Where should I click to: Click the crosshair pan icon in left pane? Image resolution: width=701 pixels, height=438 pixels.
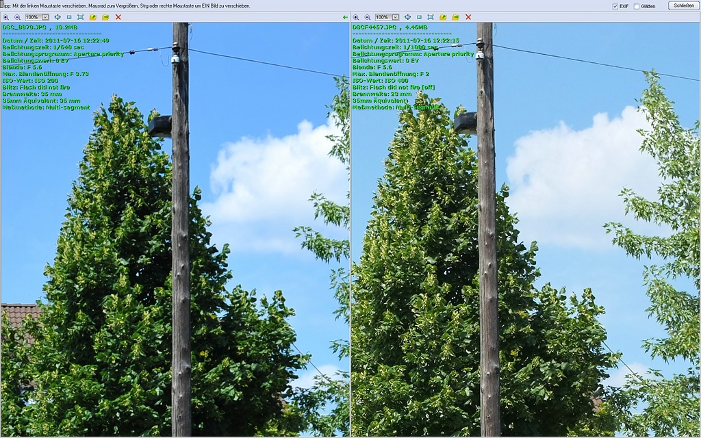58,17
